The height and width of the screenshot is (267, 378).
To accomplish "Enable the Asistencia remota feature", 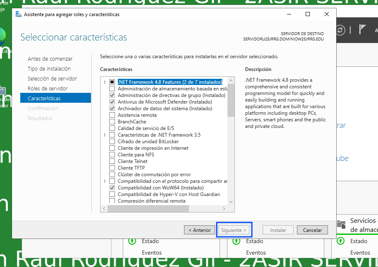I will click(112, 115).
